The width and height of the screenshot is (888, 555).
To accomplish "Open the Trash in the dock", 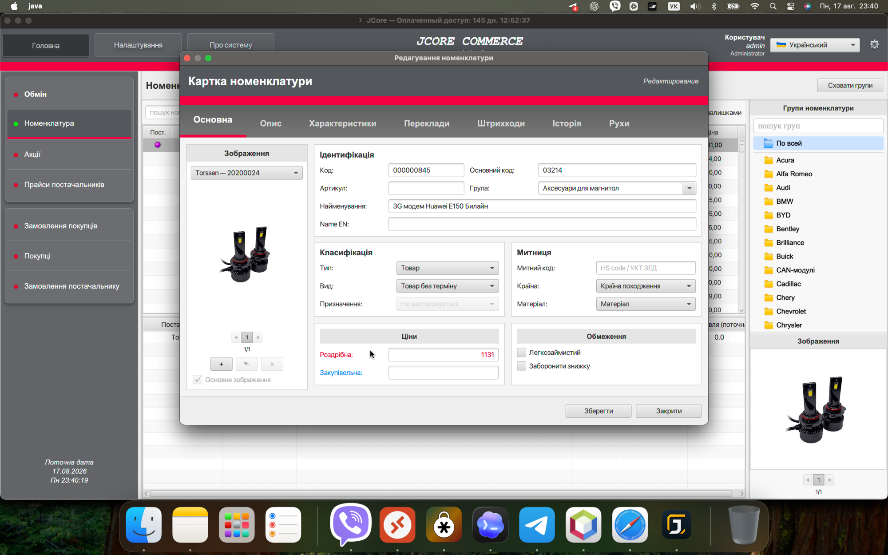I will [x=744, y=525].
